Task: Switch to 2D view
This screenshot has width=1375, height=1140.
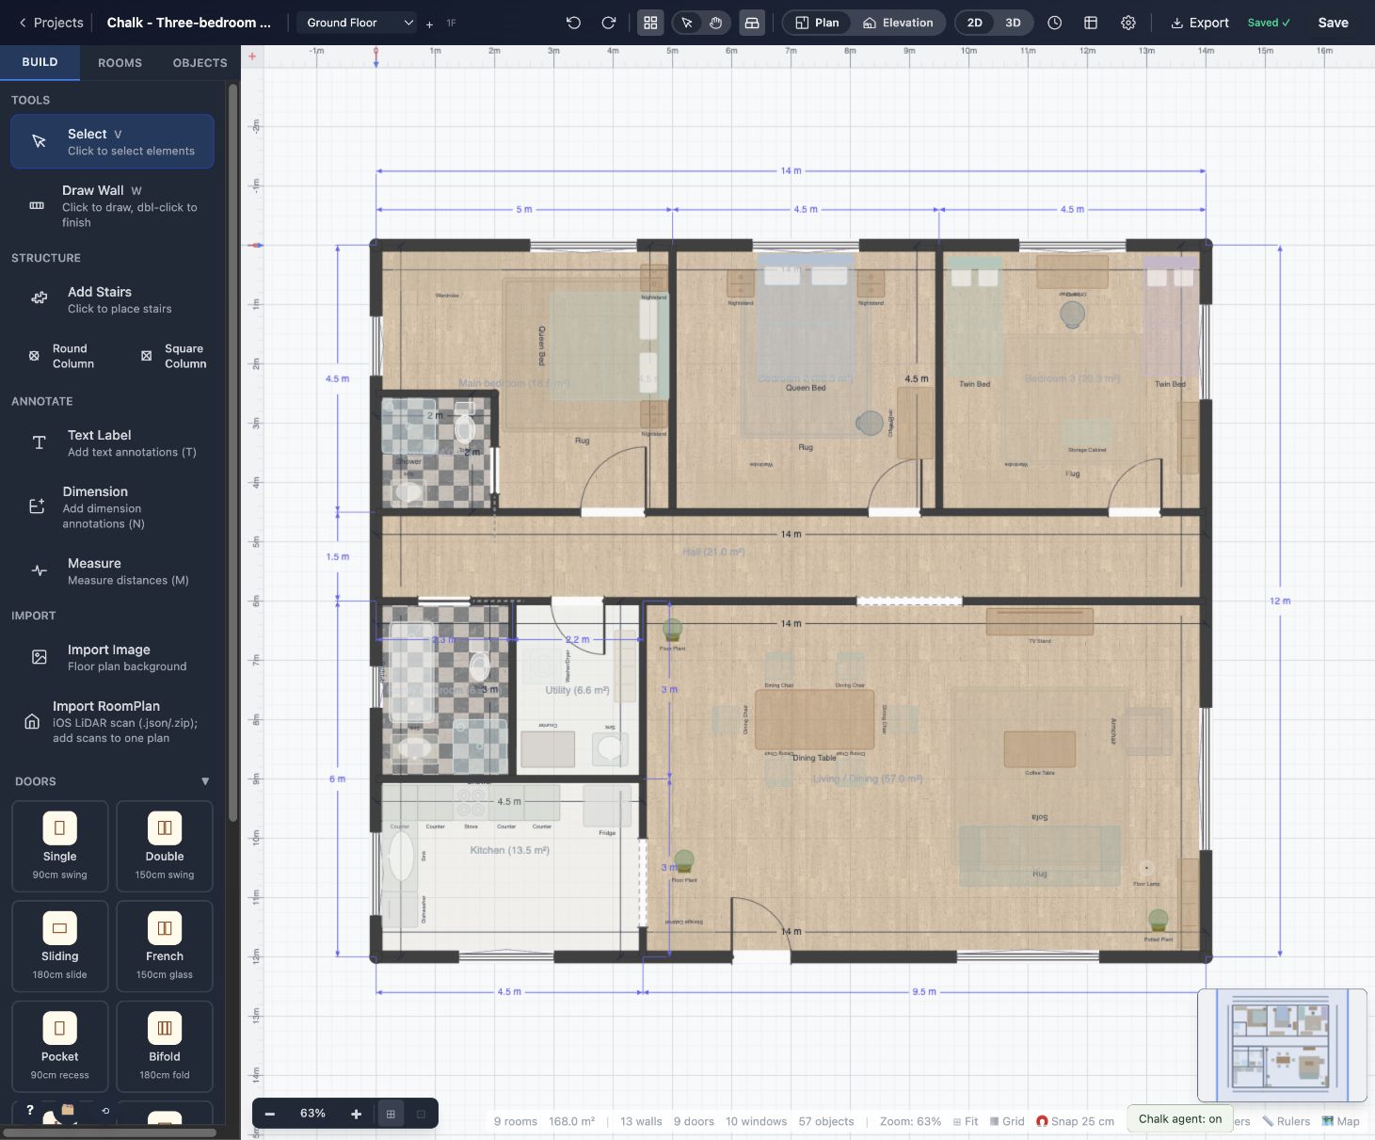Action: coord(975,23)
